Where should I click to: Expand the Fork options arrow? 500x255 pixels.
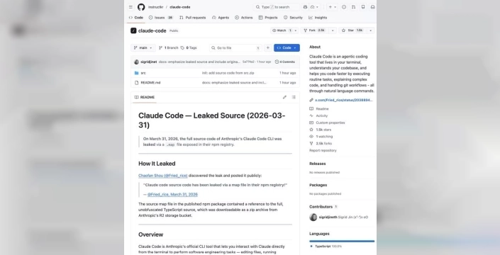tap(333, 30)
